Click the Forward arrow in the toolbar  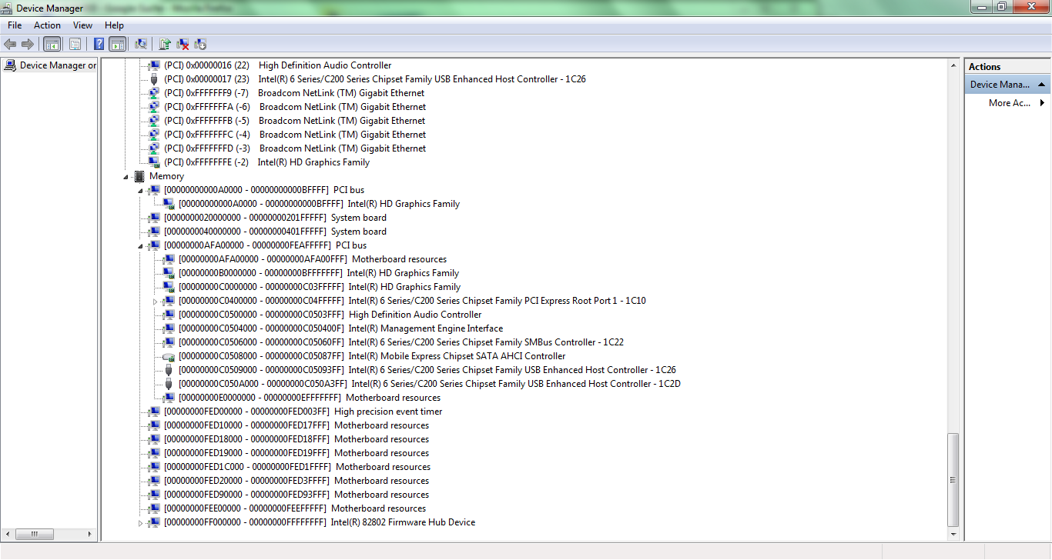(28, 44)
